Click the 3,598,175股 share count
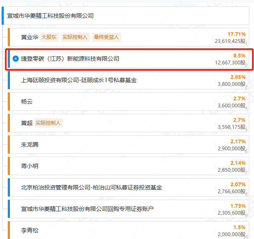Screen dimensions: 254x239 231,127
